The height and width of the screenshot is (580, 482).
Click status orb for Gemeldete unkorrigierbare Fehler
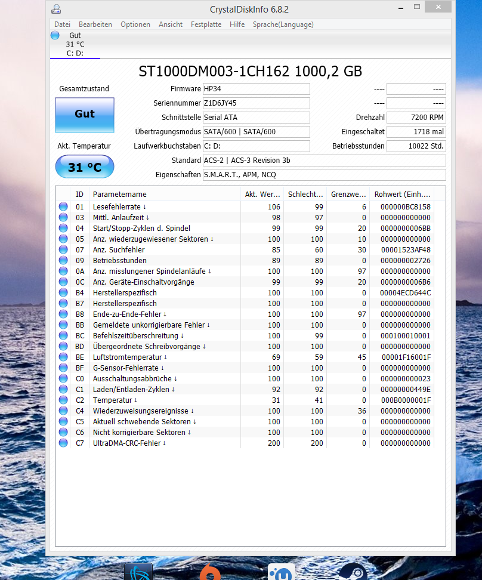(63, 325)
